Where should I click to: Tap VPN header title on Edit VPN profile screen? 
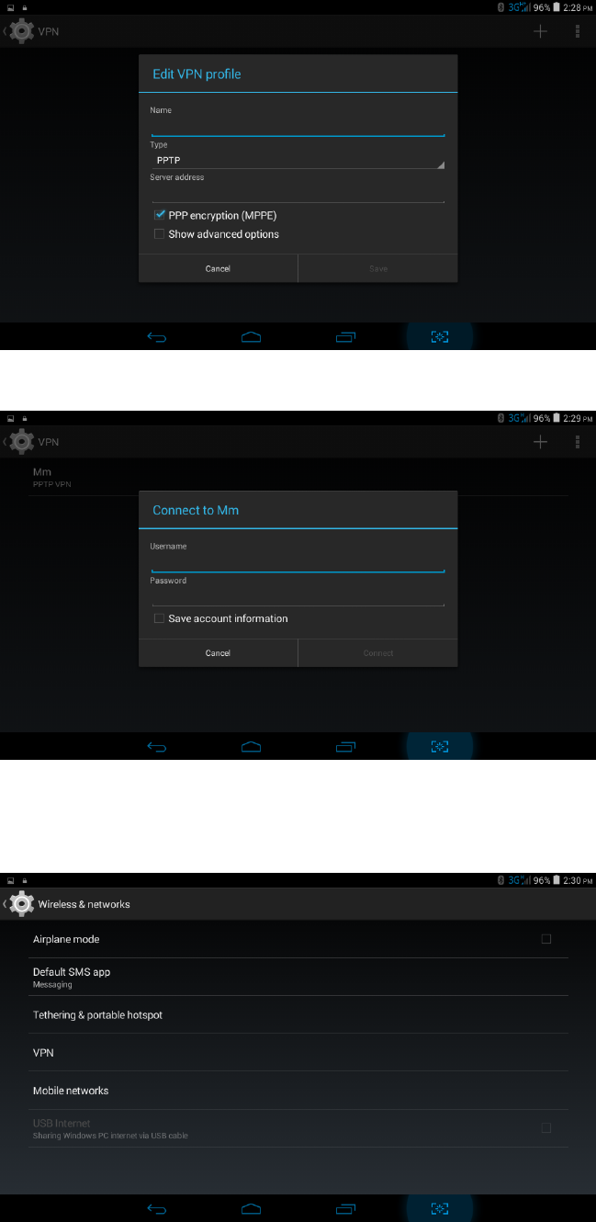49,31
